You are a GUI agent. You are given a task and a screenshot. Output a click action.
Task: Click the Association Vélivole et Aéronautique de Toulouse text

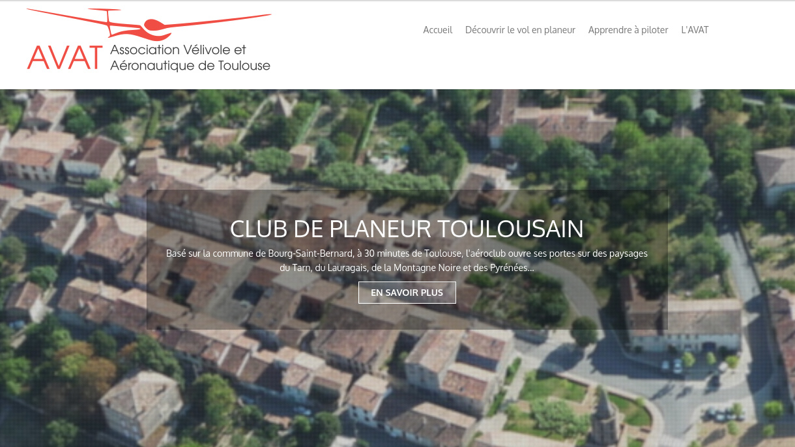[x=190, y=58]
